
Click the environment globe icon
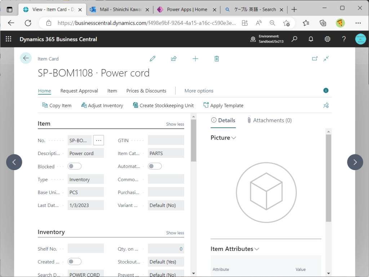(253, 39)
